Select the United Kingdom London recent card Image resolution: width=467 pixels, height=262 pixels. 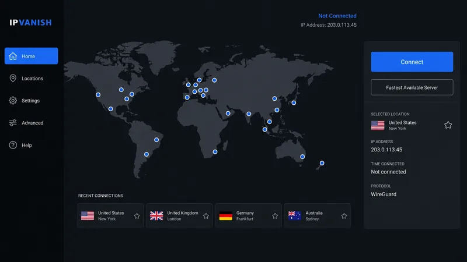(x=179, y=215)
